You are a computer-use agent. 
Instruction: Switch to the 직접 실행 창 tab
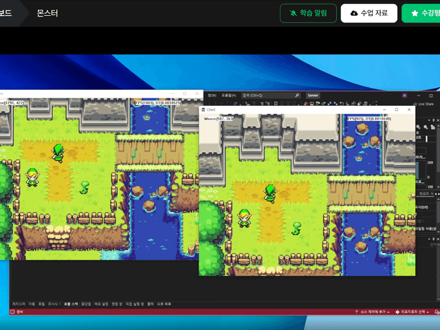[135, 304]
